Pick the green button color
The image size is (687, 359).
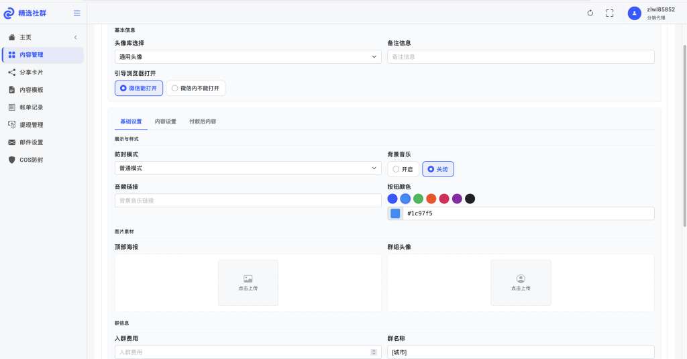(x=419, y=199)
